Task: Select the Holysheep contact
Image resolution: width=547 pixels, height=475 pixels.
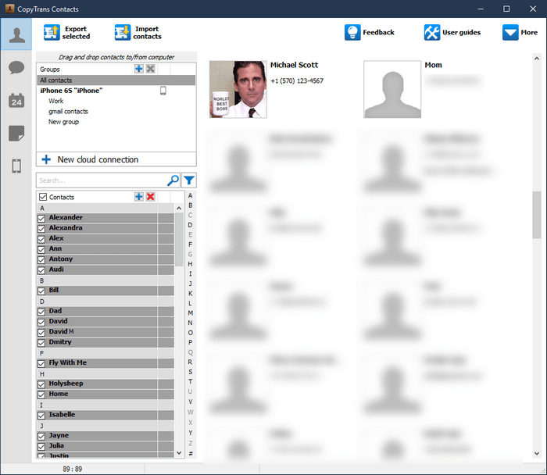Action: [x=105, y=384]
